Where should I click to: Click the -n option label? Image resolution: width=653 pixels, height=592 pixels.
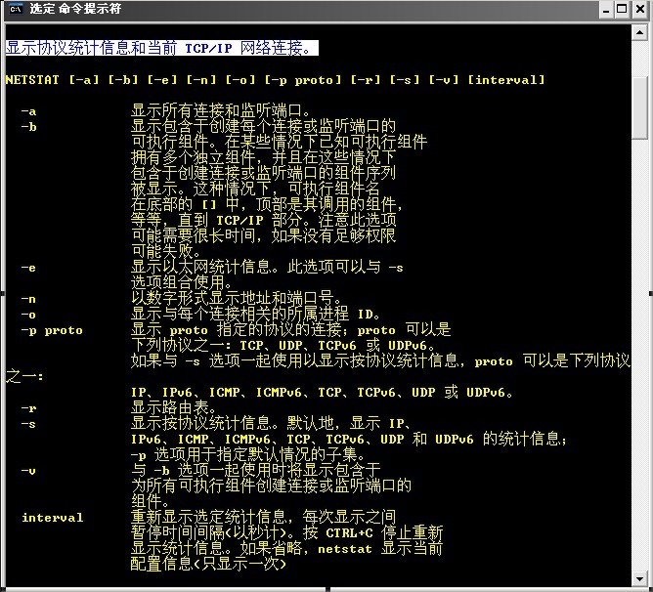tap(28, 299)
